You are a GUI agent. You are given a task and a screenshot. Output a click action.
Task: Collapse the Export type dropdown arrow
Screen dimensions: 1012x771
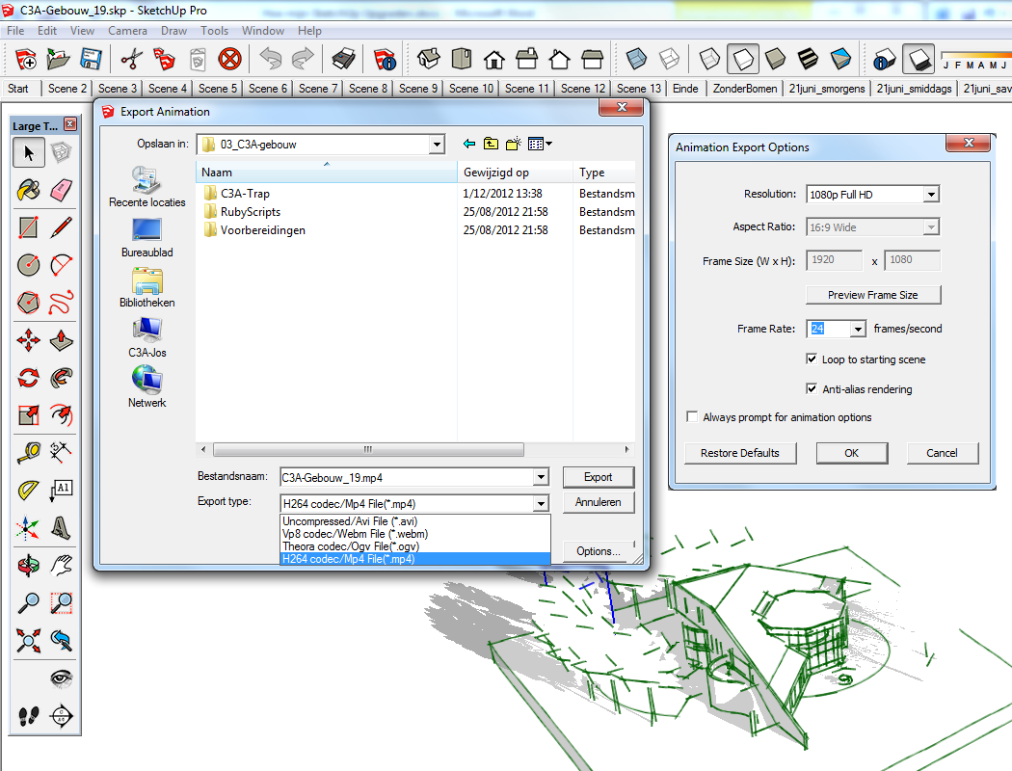pos(541,504)
